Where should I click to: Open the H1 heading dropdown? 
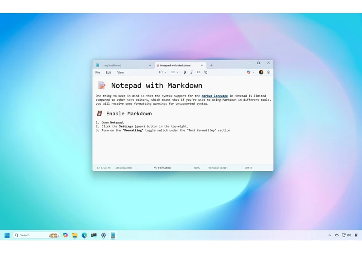pyautogui.click(x=162, y=72)
